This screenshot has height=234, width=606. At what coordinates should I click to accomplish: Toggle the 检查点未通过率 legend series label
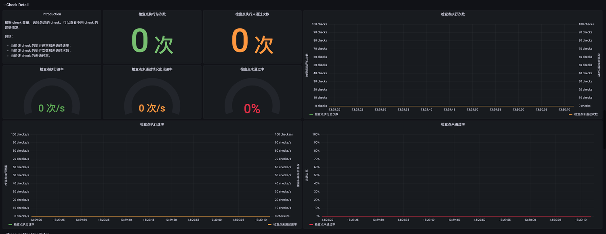[x=325, y=224]
